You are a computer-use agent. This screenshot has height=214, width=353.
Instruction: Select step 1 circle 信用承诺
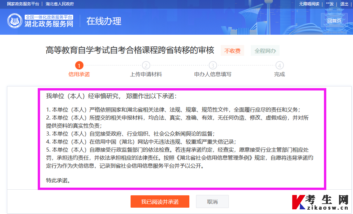(79, 65)
